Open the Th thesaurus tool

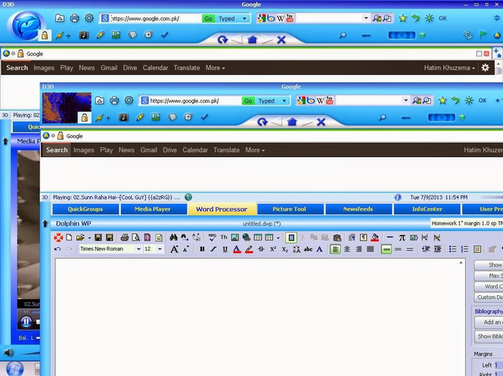[224, 237]
